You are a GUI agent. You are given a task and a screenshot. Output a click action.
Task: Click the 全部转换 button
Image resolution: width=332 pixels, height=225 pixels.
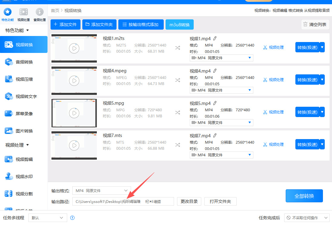[304, 196]
